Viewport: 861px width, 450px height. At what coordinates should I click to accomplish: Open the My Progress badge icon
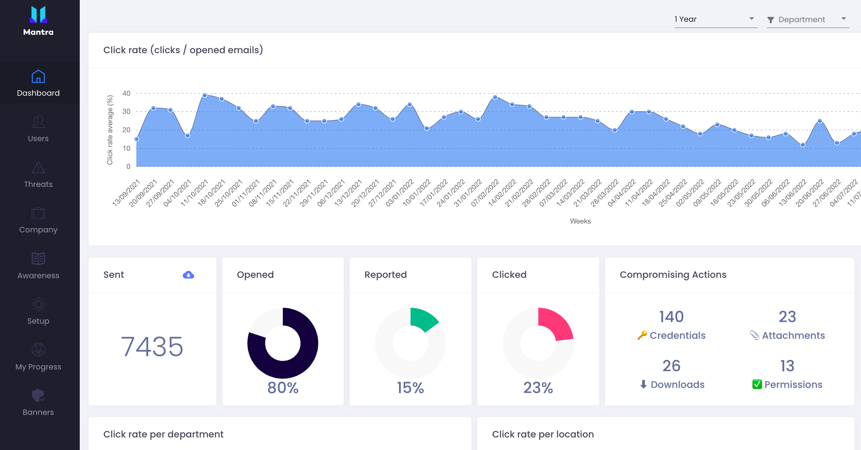point(38,350)
